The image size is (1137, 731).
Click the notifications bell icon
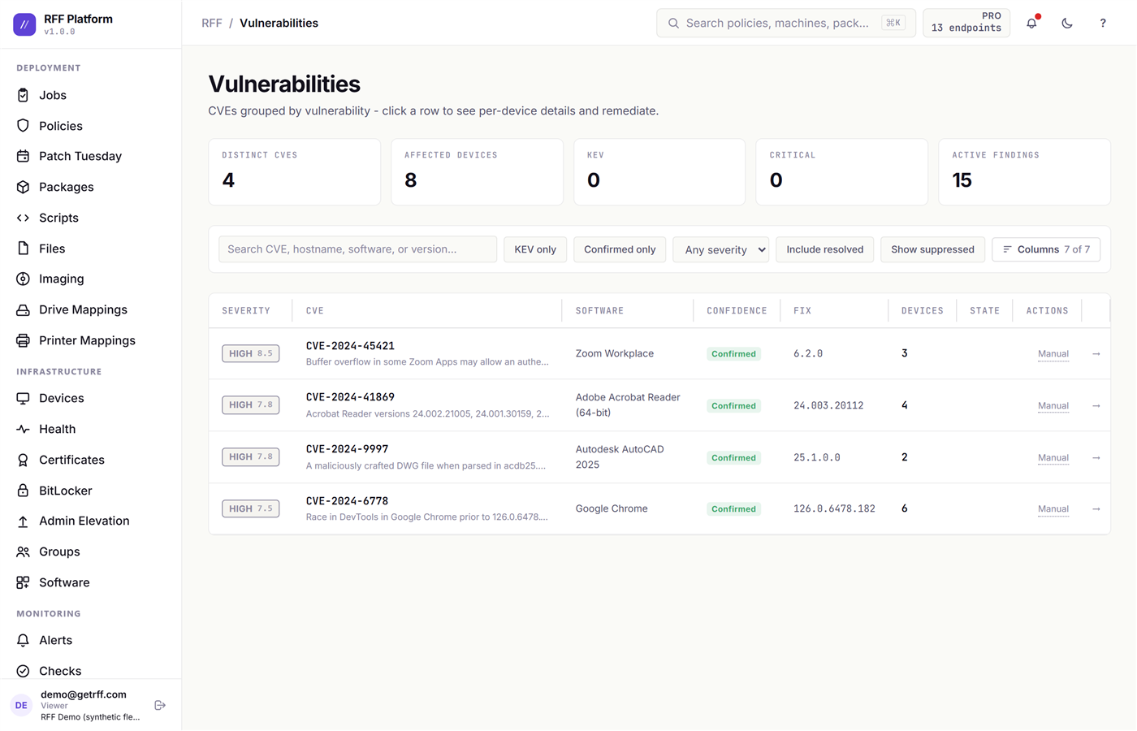(x=1031, y=23)
